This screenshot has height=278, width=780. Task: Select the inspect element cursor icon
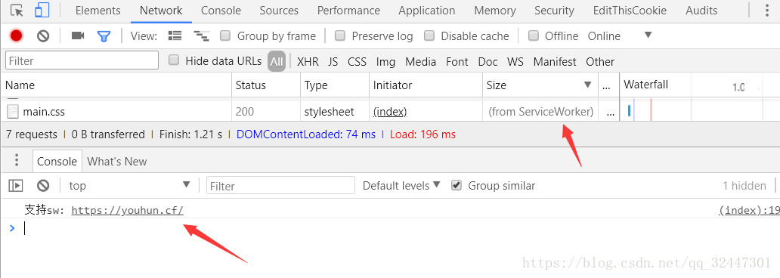pyautogui.click(x=17, y=11)
